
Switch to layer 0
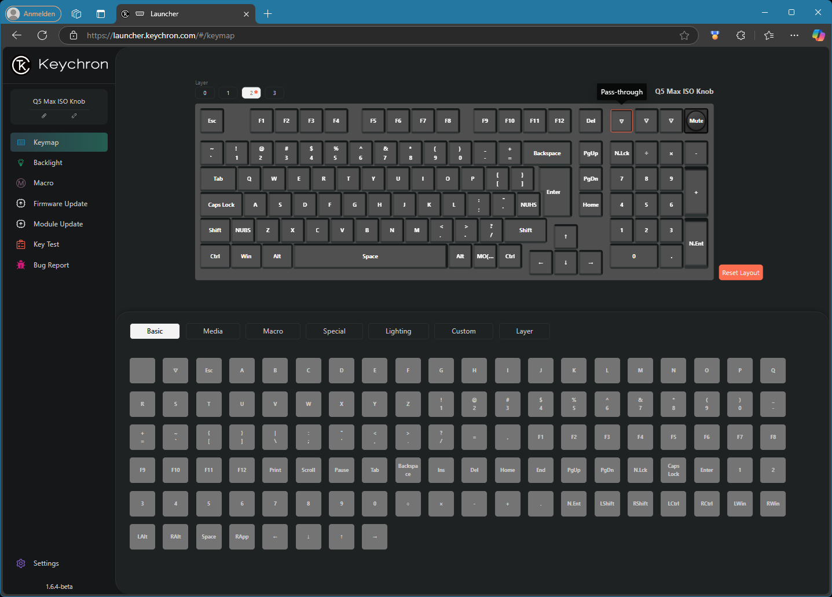tap(205, 93)
